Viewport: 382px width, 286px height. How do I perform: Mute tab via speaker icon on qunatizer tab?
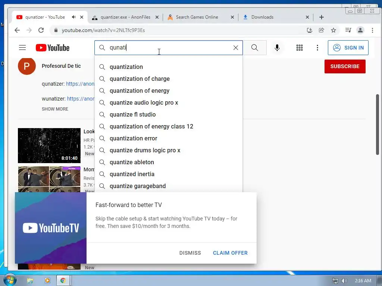point(73,17)
